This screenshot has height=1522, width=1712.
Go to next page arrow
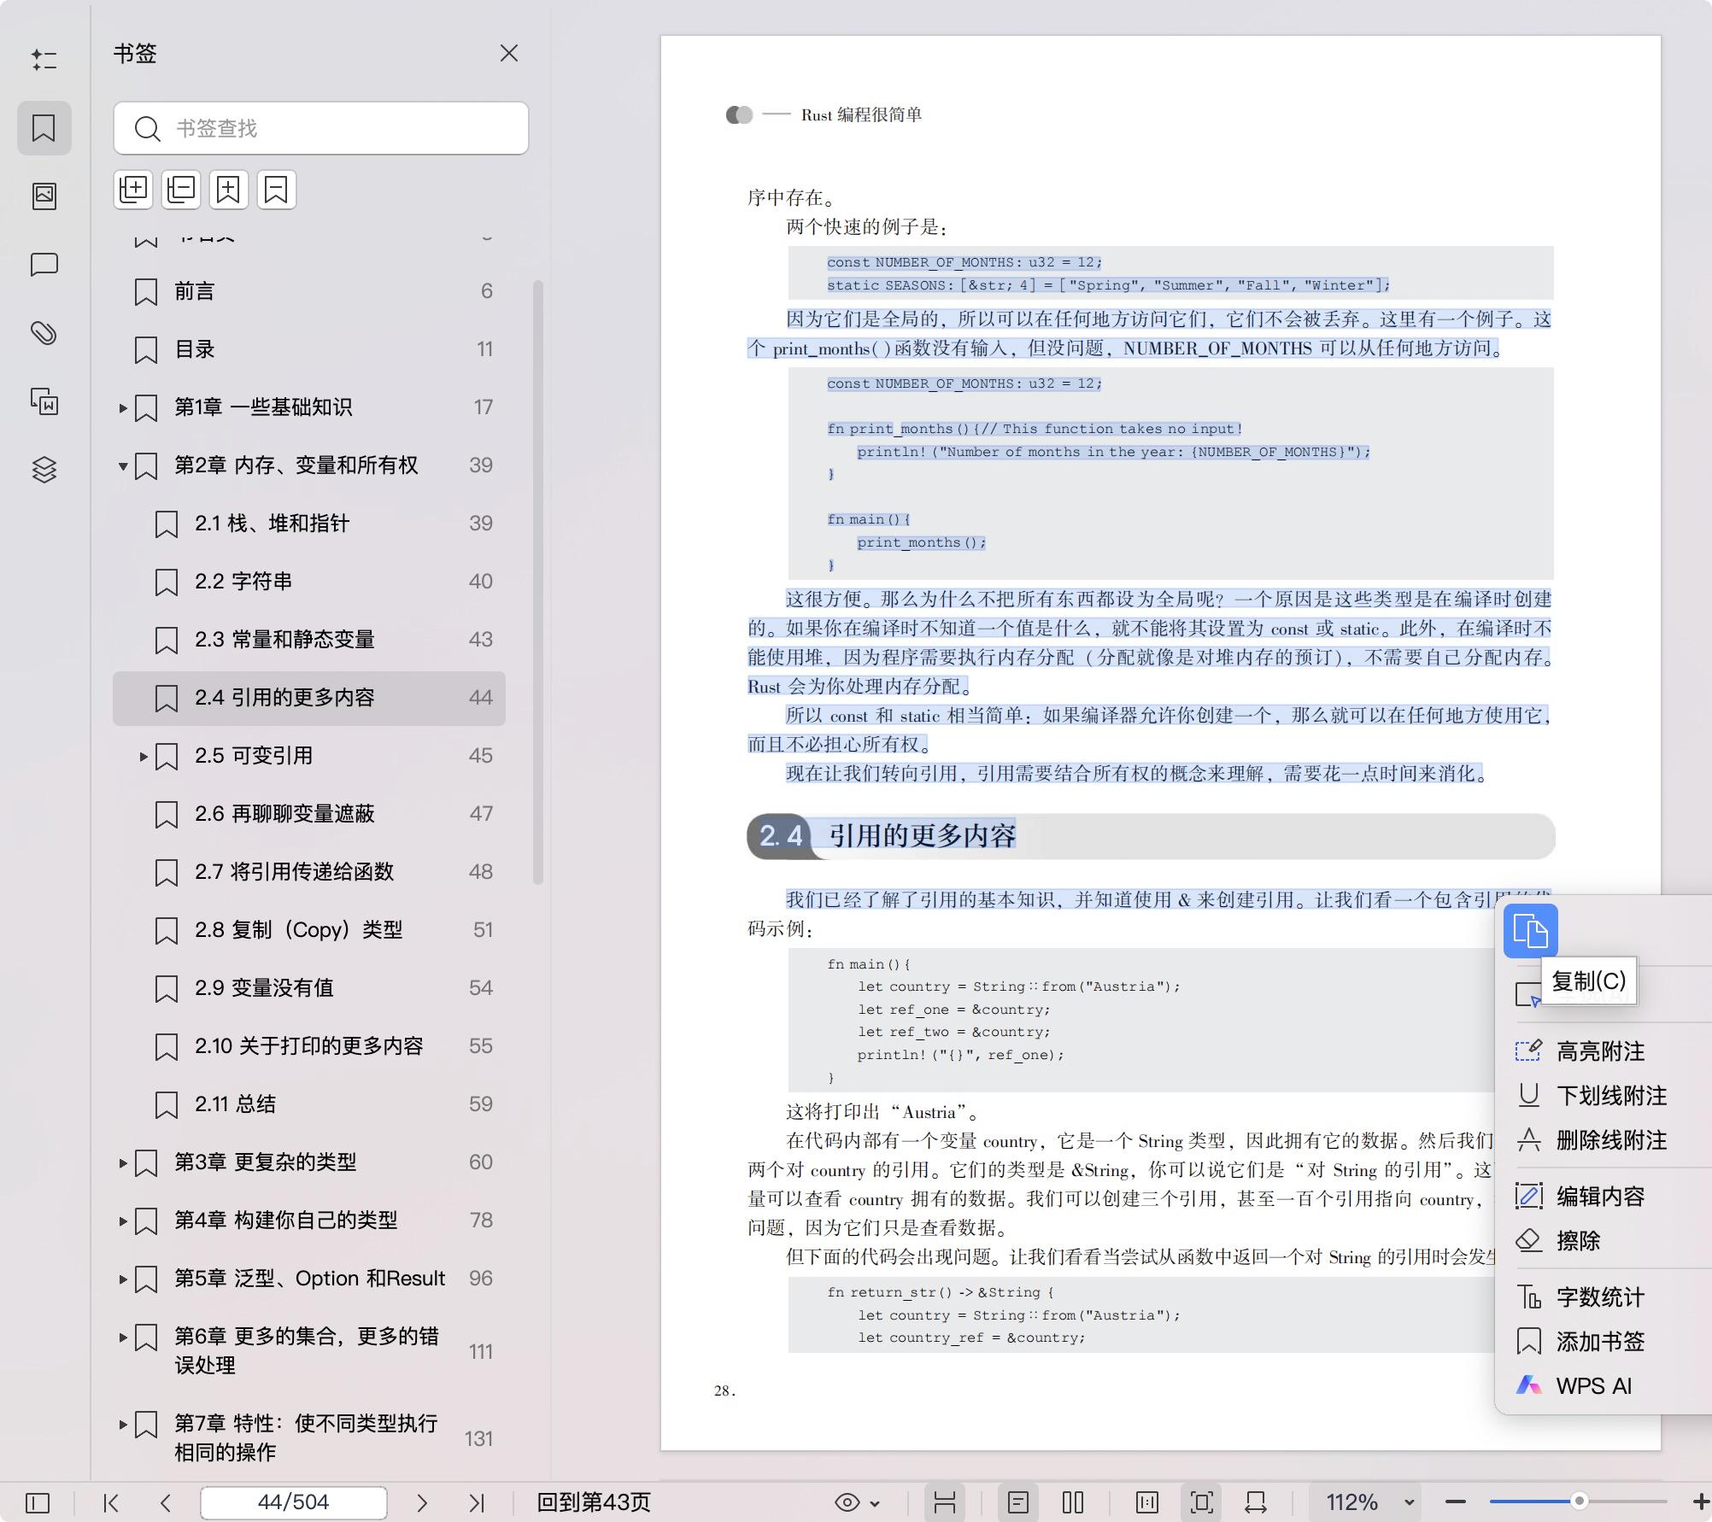[x=422, y=1502]
